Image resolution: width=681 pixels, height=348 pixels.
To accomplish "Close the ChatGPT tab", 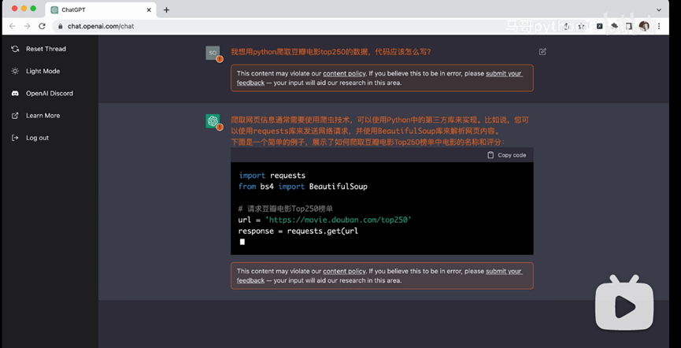I will point(149,9).
